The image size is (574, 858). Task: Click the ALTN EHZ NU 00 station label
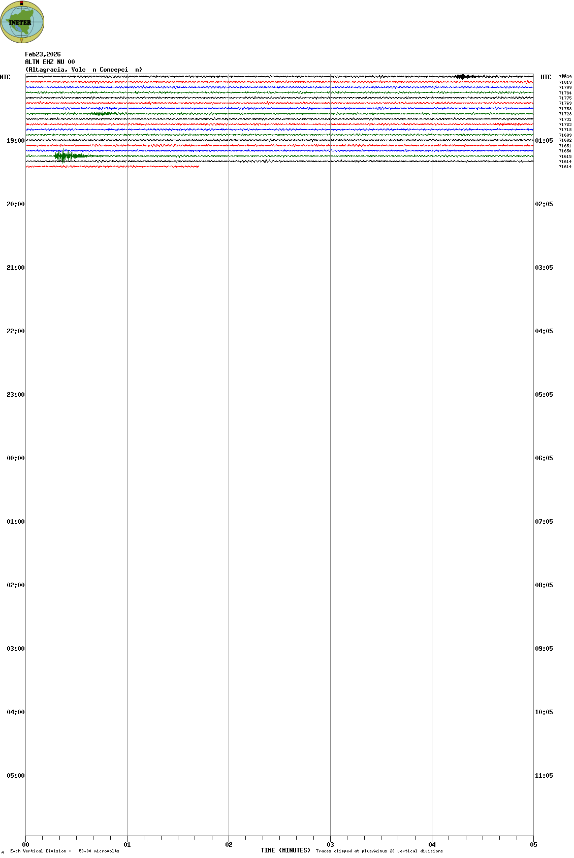[50, 62]
